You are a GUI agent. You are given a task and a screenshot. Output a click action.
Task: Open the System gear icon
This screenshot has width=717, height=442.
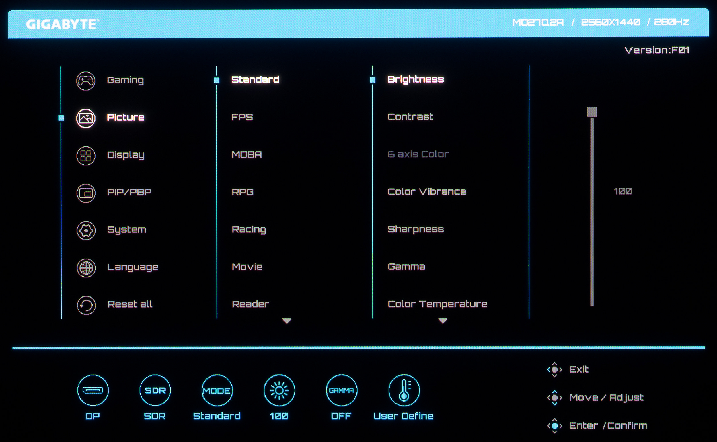[x=86, y=230]
